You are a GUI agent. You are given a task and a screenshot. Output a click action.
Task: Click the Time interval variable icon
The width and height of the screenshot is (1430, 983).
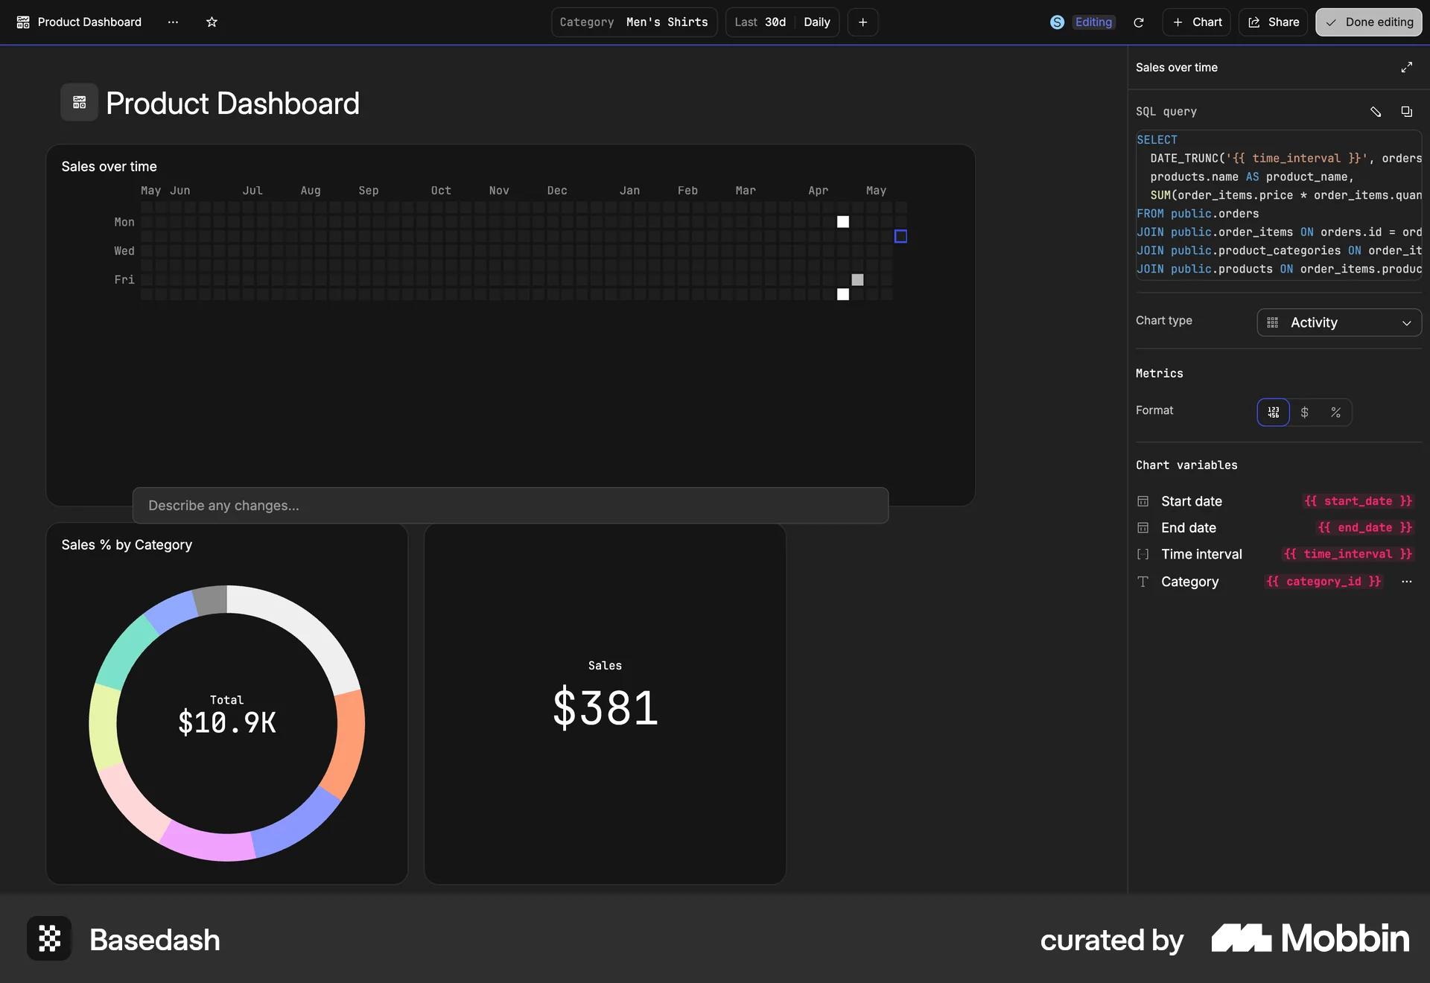pyautogui.click(x=1143, y=555)
